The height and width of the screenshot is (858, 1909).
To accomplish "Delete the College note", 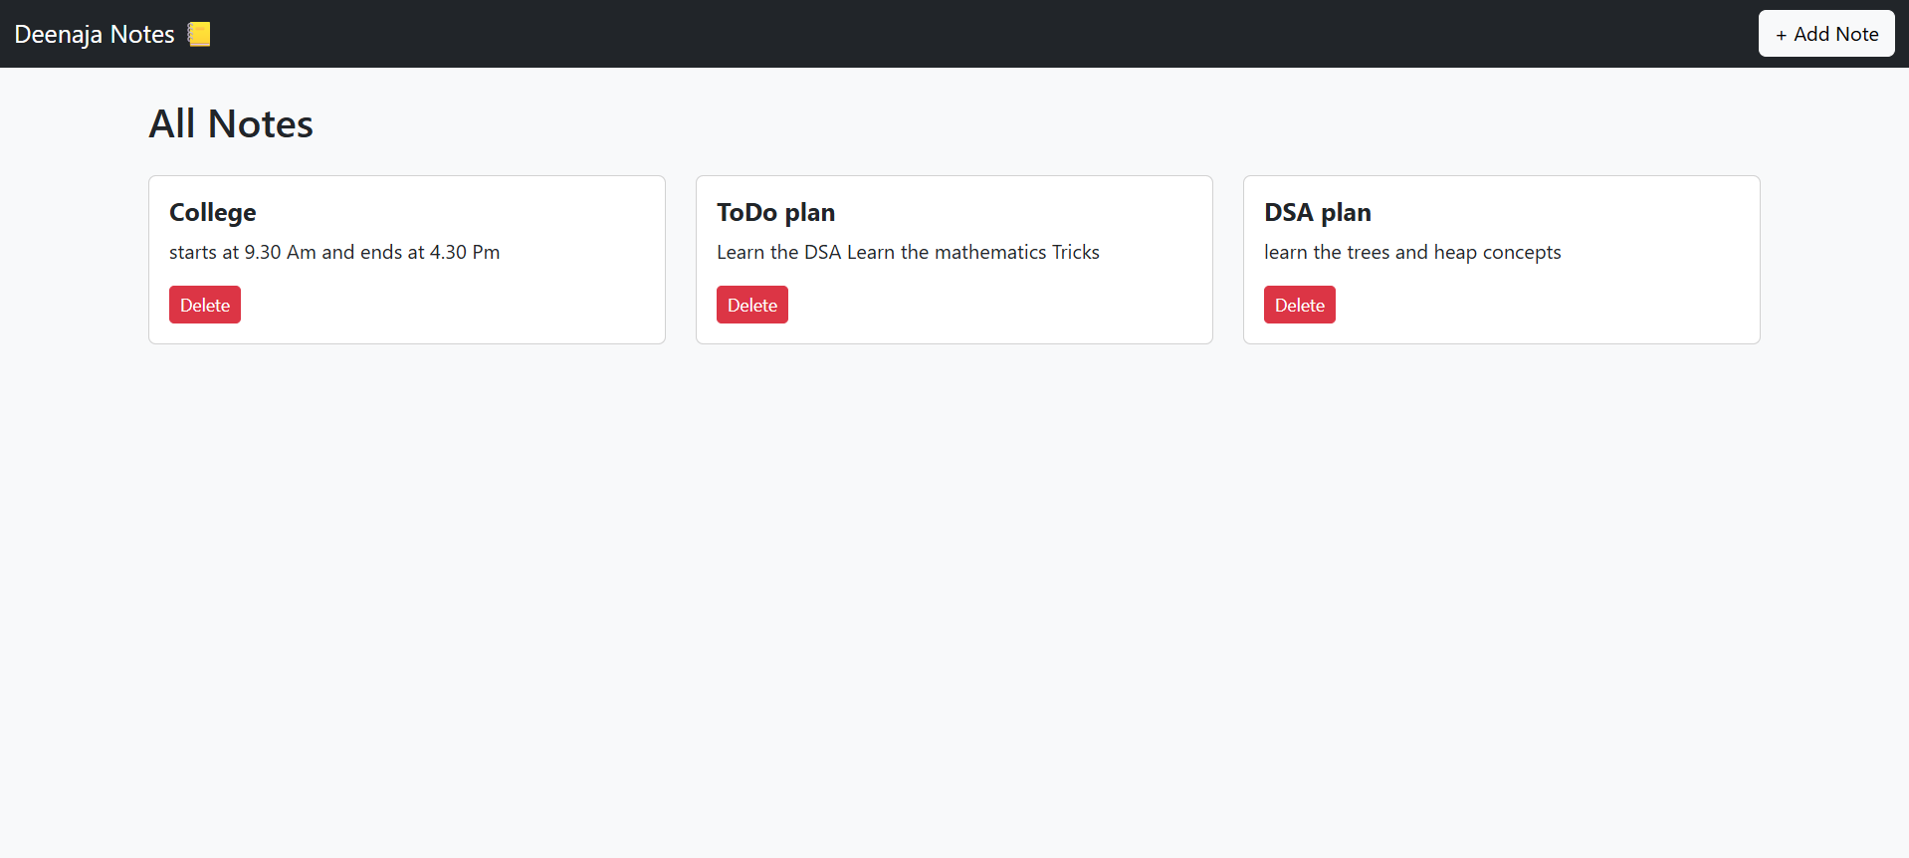I will 205,305.
